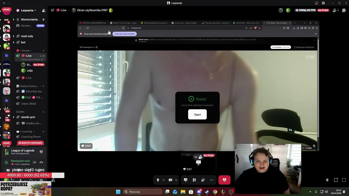
Task: Open Steam from the Windows taskbar
Action: 207,192
